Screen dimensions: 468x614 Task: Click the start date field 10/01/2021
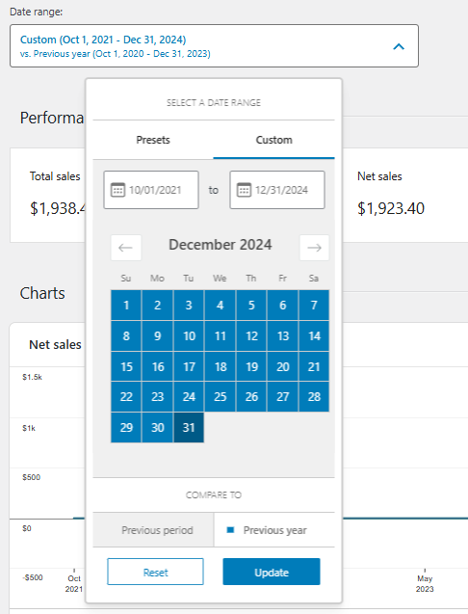(x=151, y=190)
